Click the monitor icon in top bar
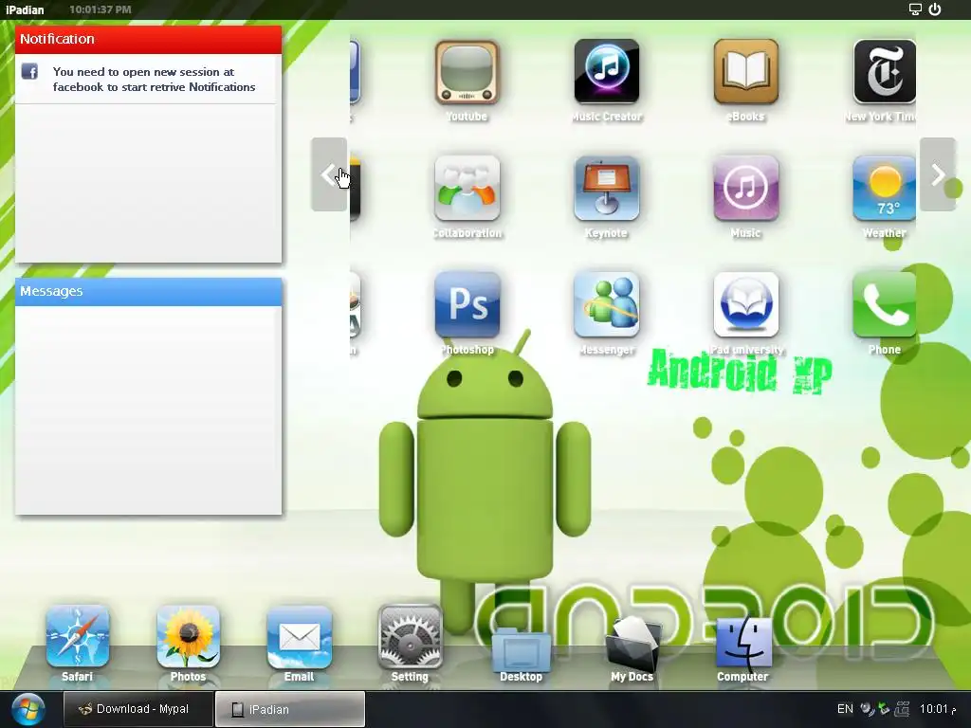The width and height of the screenshot is (971, 728). pyautogui.click(x=915, y=9)
